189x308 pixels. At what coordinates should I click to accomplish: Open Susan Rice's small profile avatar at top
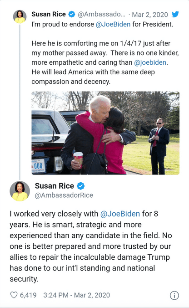[20, 17]
